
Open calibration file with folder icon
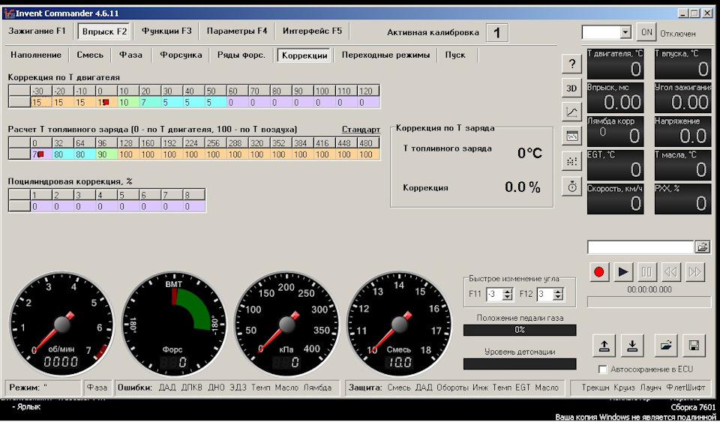point(664,346)
